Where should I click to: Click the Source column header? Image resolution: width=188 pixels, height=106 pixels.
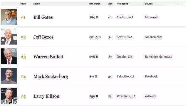(x=149, y=4)
